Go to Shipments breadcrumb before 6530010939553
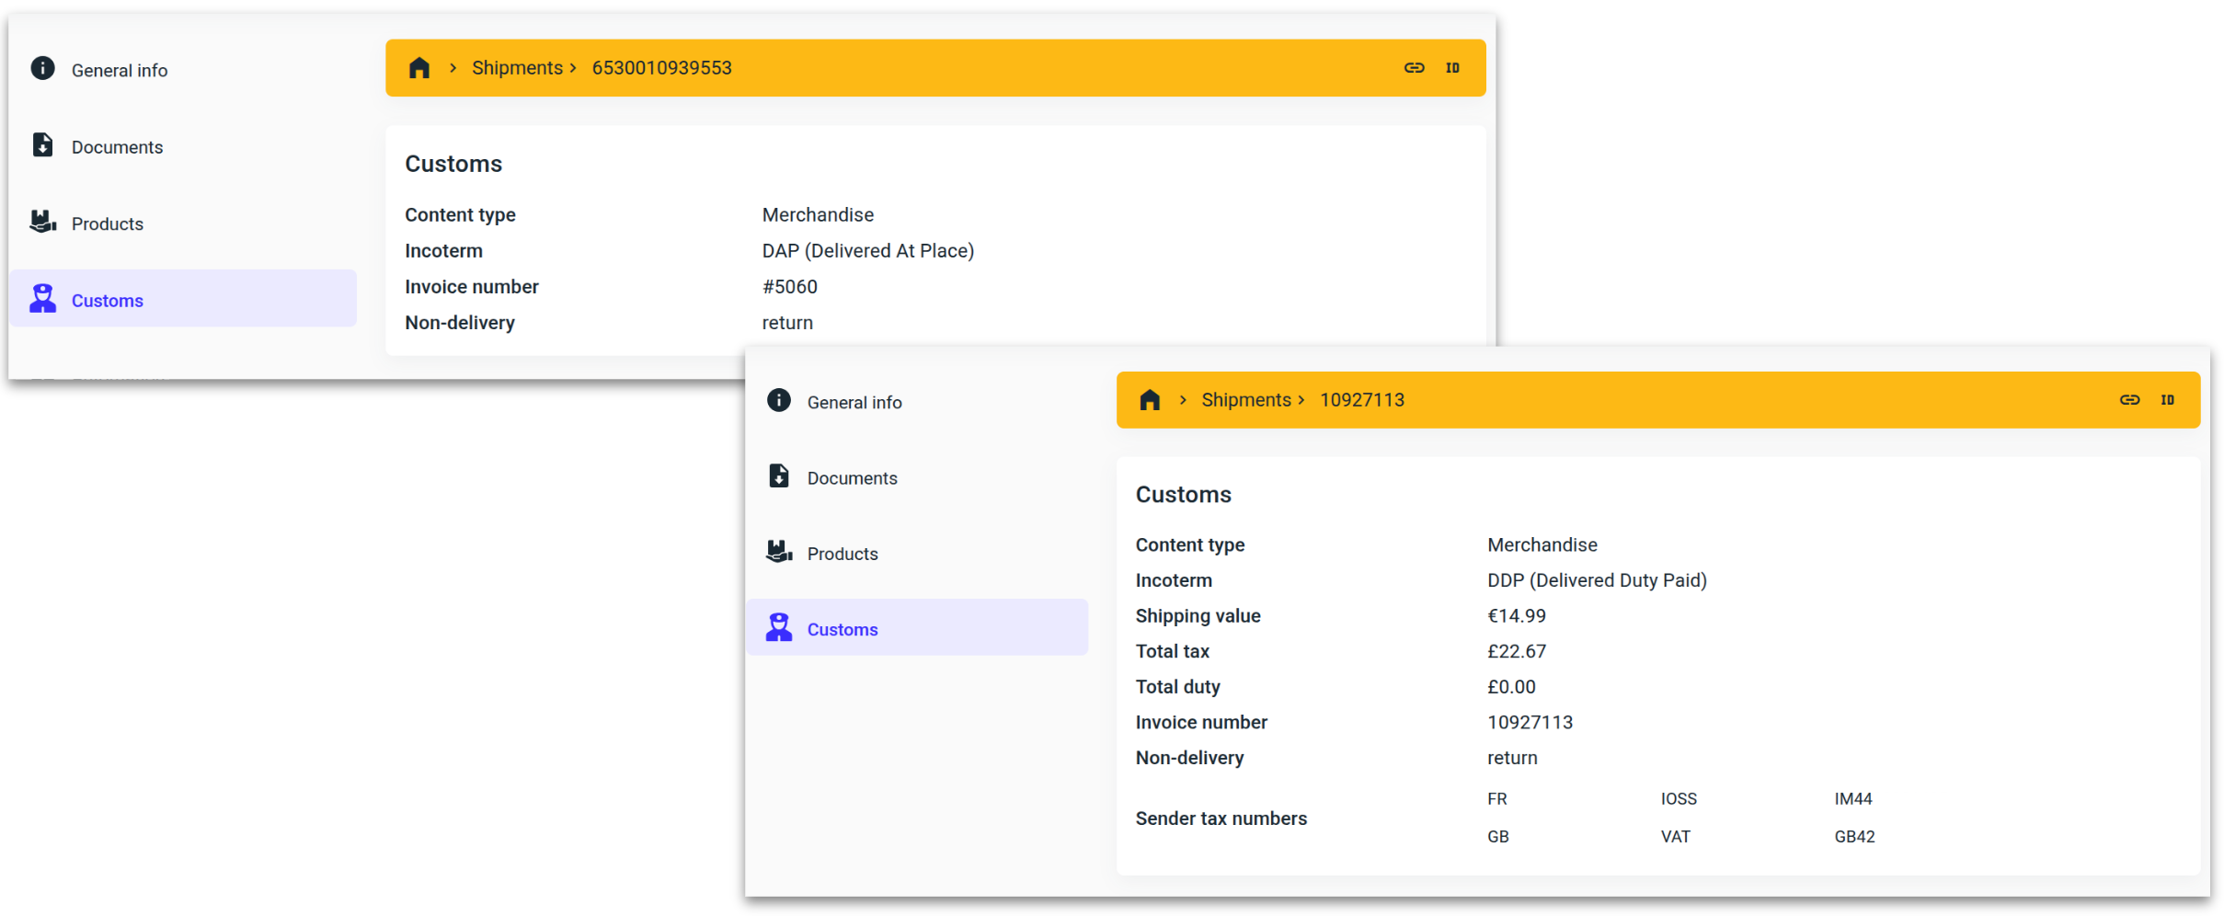This screenshot has width=2224, height=916. pos(517,68)
